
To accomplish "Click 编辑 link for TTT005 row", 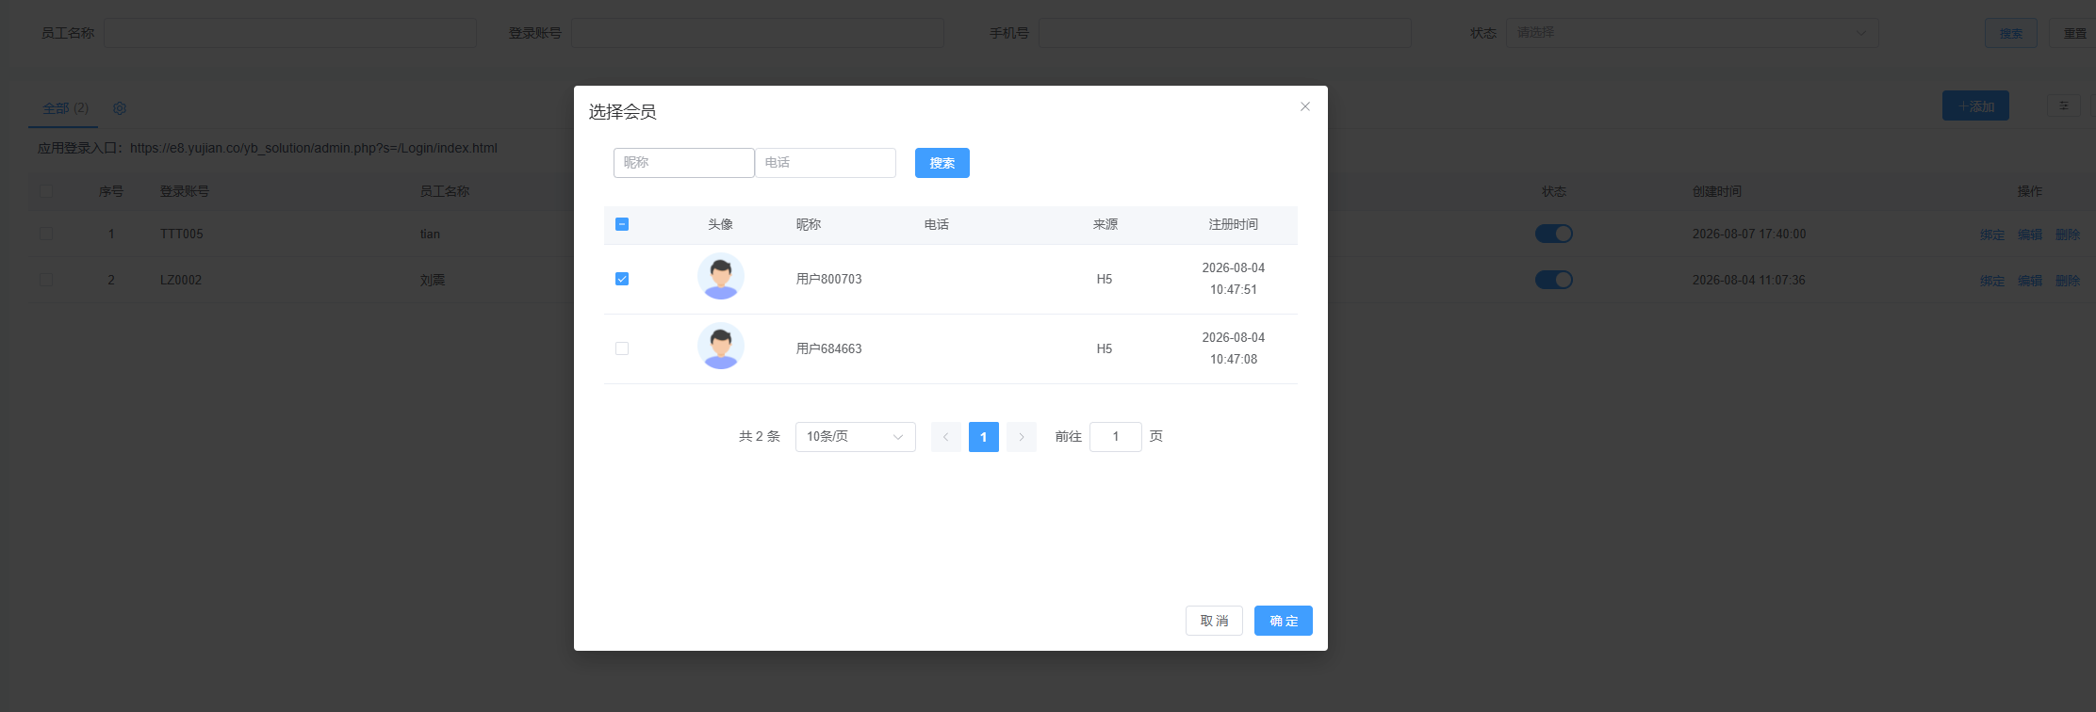I will (x=2030, y=235).
